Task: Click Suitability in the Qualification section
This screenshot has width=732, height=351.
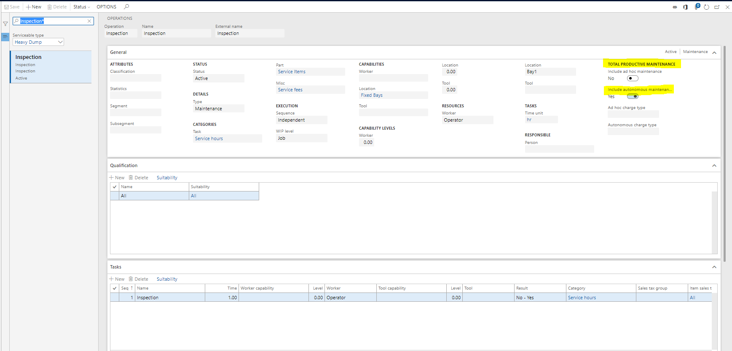Action: (x=167, y=178)
